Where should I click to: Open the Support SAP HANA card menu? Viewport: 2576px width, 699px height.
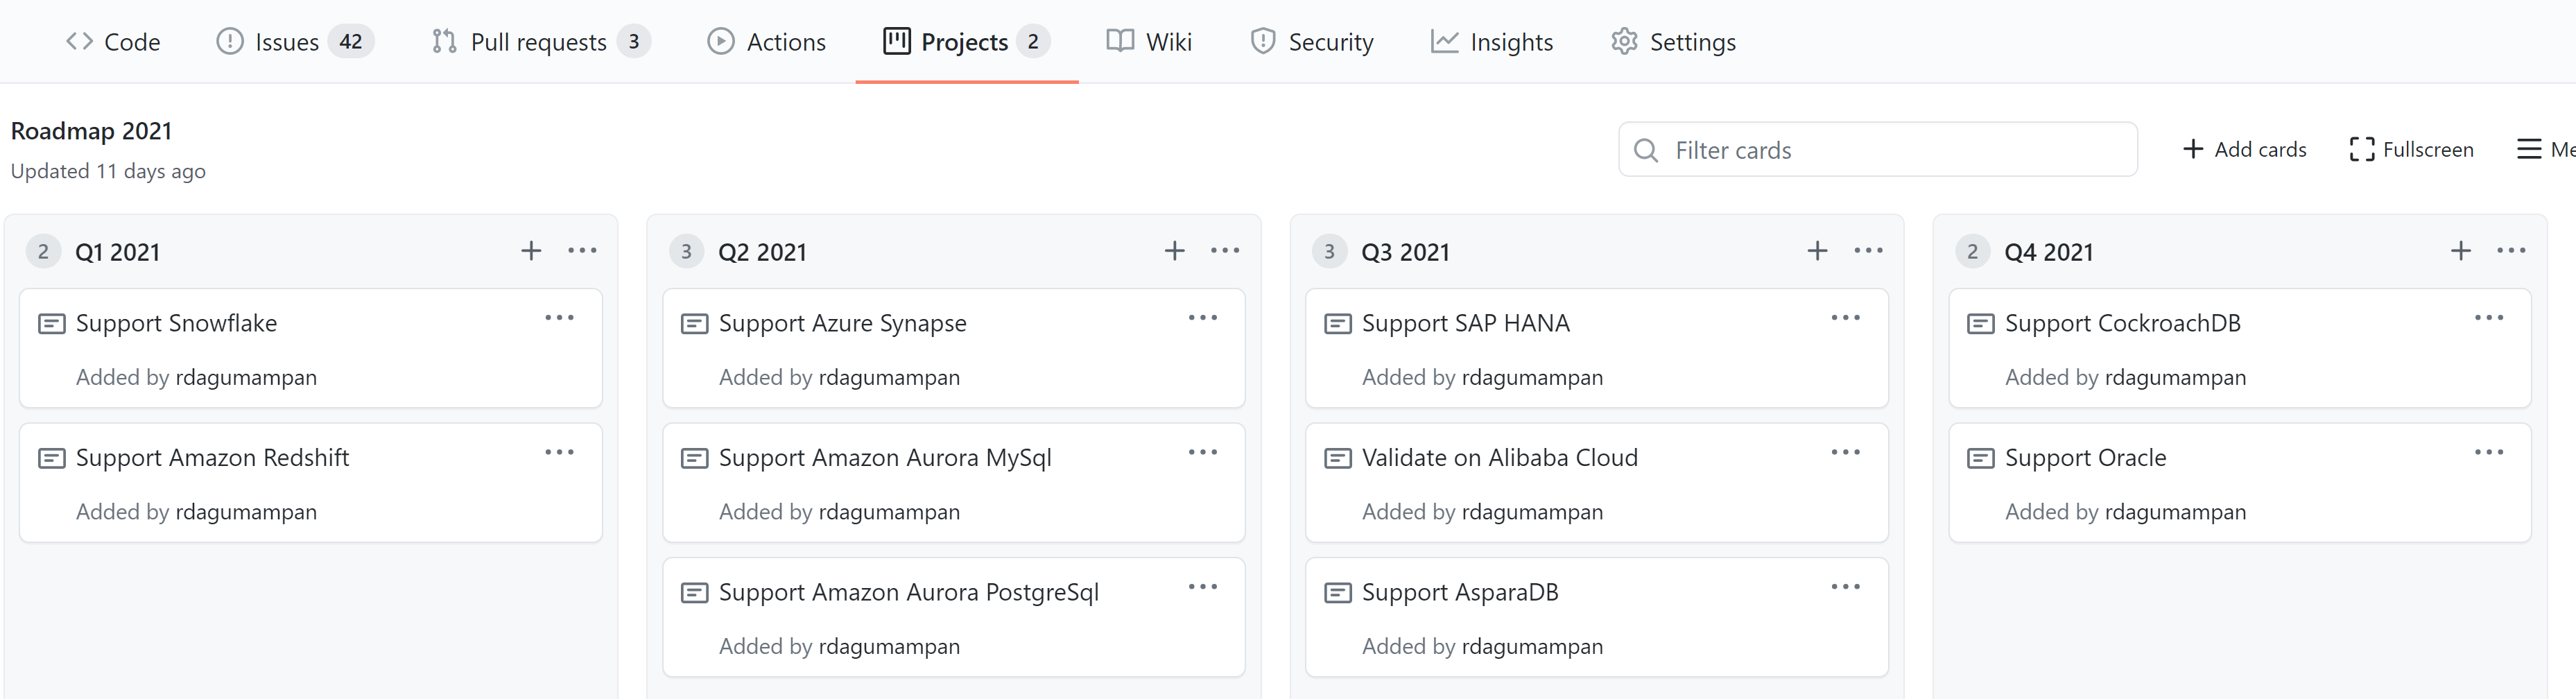(x=1845, y=318)
